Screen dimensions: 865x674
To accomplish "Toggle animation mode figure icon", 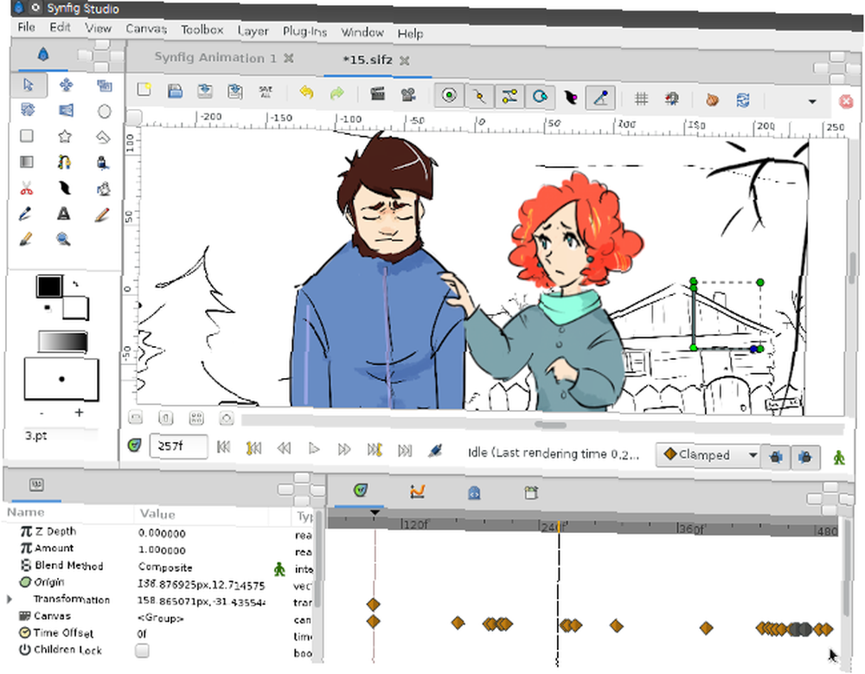I will point(839,457).
